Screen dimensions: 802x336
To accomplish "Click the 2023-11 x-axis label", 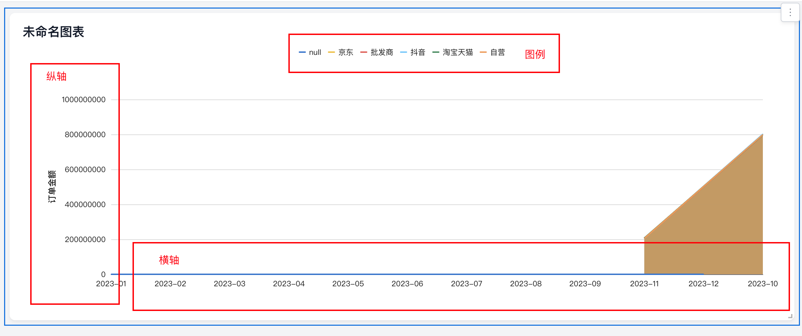I will pos(644,284).
